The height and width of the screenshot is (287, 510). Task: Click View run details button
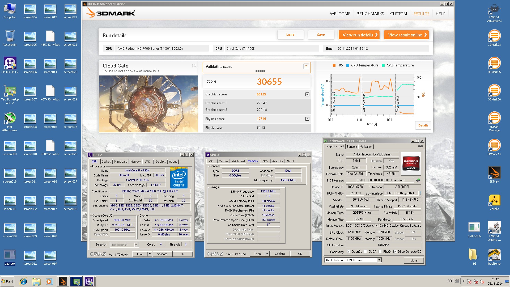(359, 35)
